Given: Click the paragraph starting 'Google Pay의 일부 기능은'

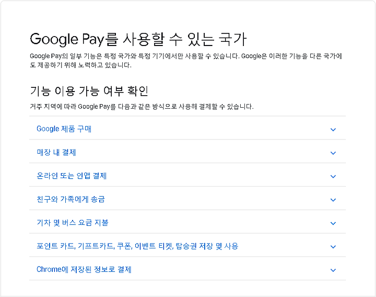Looking at the screenshot, I should (x=186, y=61).
